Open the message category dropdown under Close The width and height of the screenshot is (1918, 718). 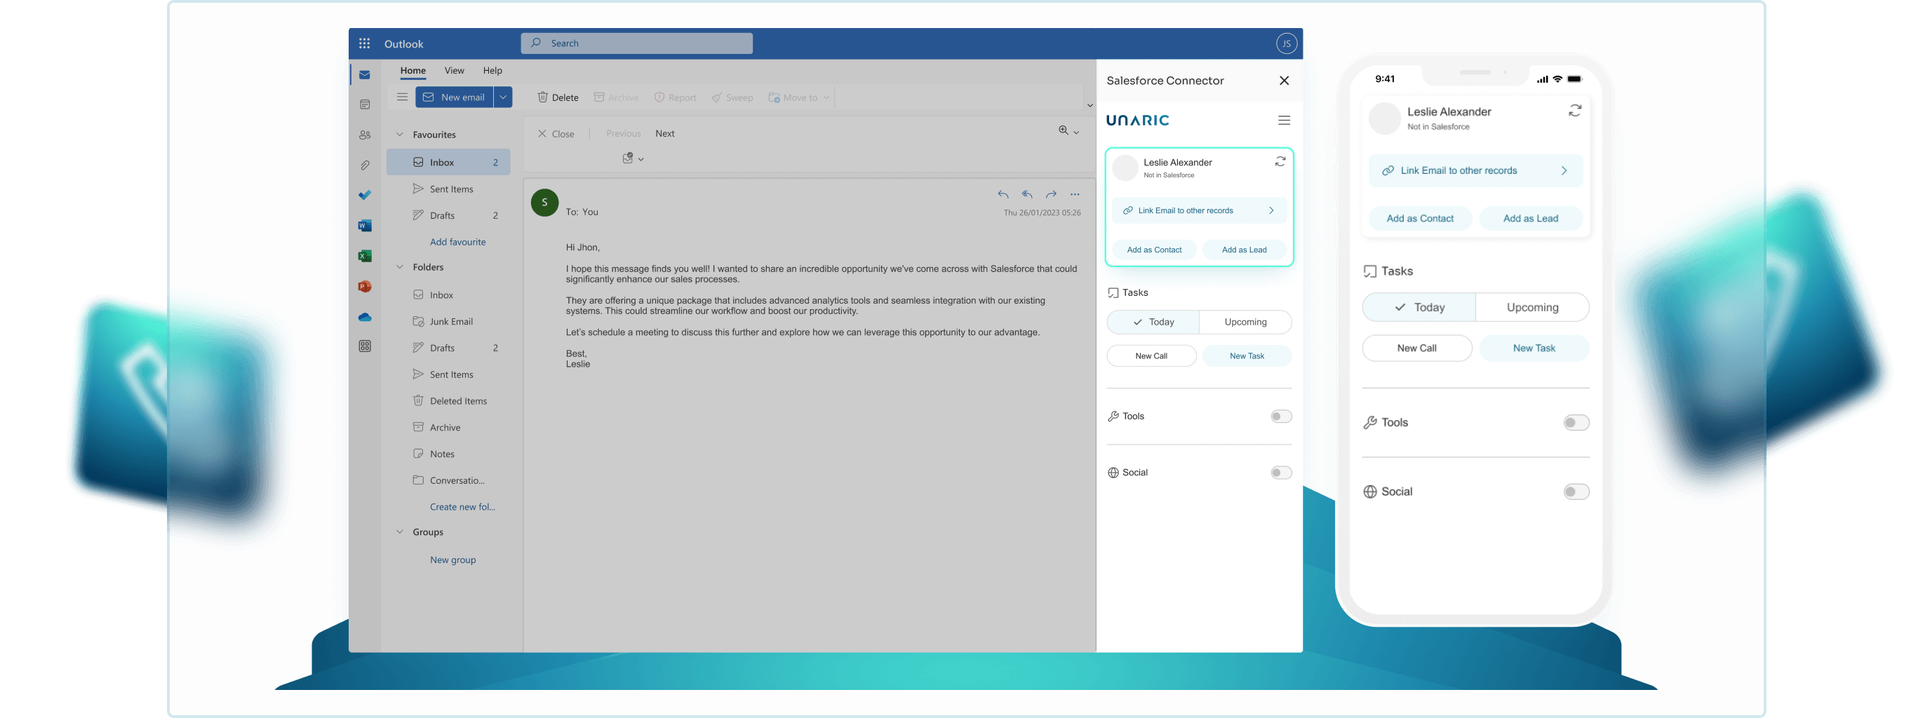632,158
